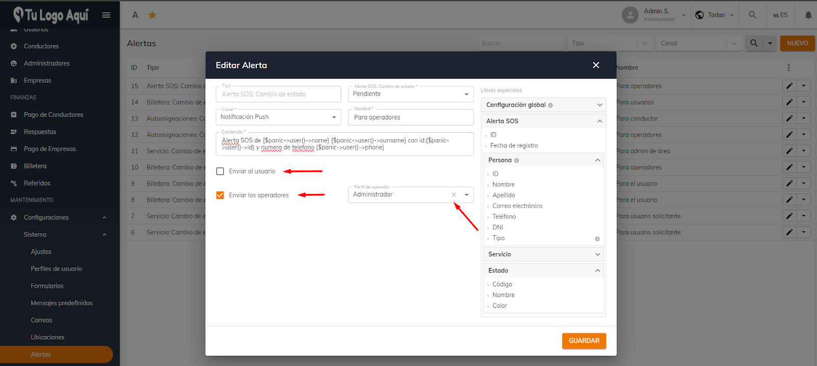
Task: Open the header search magnifier icon
Action: [x=752, y=15]
